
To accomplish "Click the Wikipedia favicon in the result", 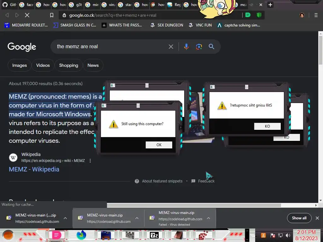I will click(13, 158).
